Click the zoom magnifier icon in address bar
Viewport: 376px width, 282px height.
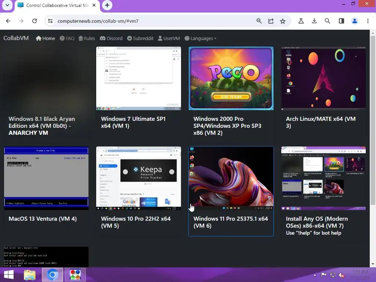pos(259,21)
